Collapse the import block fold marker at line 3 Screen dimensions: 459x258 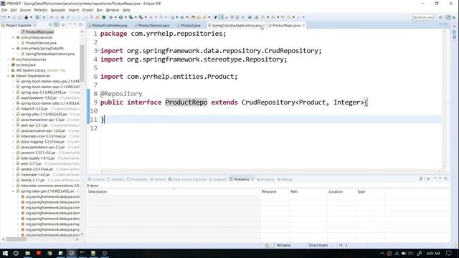pyautogui.click(x=99, y=51)
